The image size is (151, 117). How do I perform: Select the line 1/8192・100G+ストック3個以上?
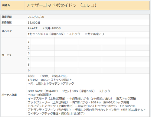(50, 80)
